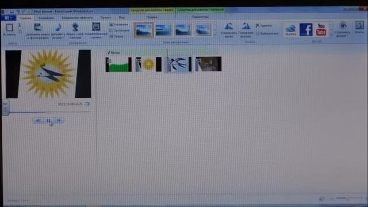Switch preview to full screen
This screenshot has height=207, width=368.
tap(87, 103)
